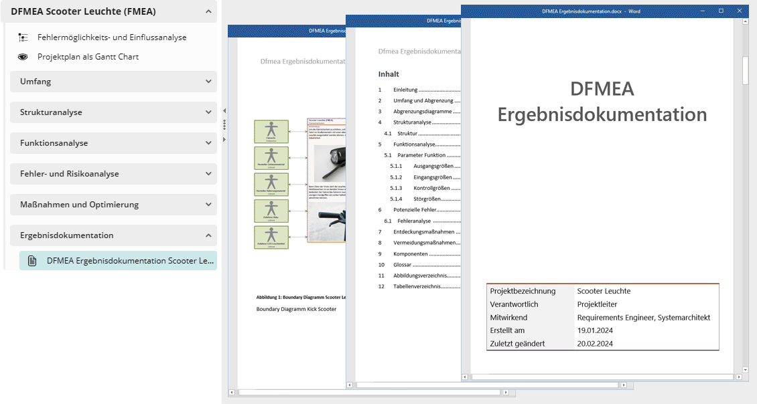Click contents entry 9 Komponenten

(x=419, y=254)
